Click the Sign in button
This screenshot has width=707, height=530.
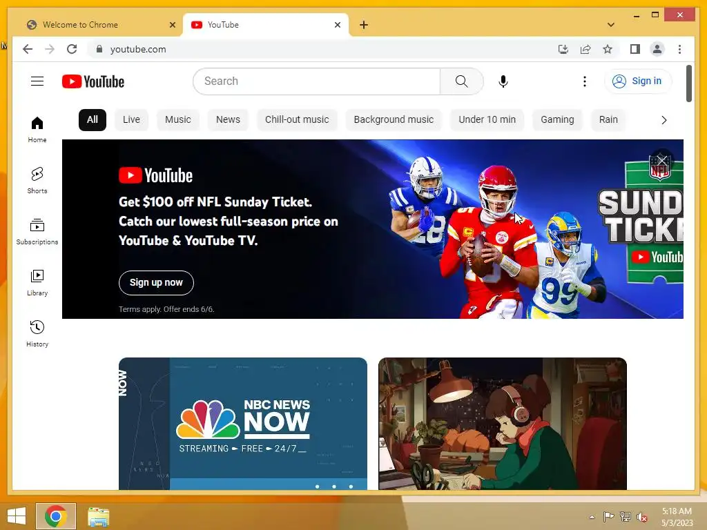[637, 81]
